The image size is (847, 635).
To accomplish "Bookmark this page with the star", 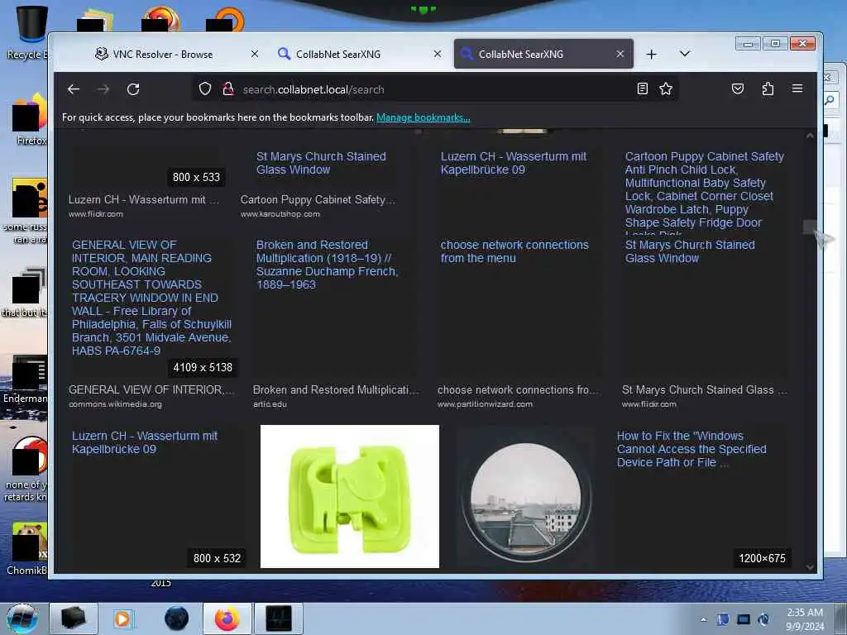I will tap(666, 88).
